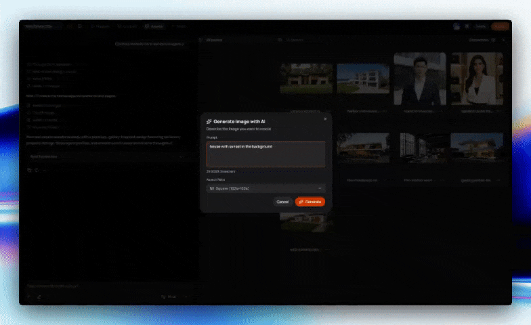Viewport: 531px width, 325px height.
Task: Click the square aspect ratio icon in the dropdown
Action: click(x=211, y=188)
